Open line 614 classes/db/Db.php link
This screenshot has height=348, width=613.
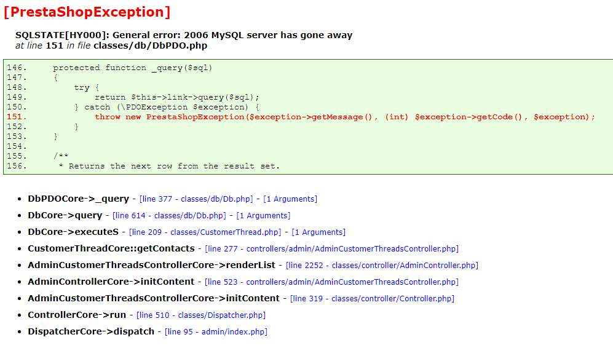pos(169,215)
